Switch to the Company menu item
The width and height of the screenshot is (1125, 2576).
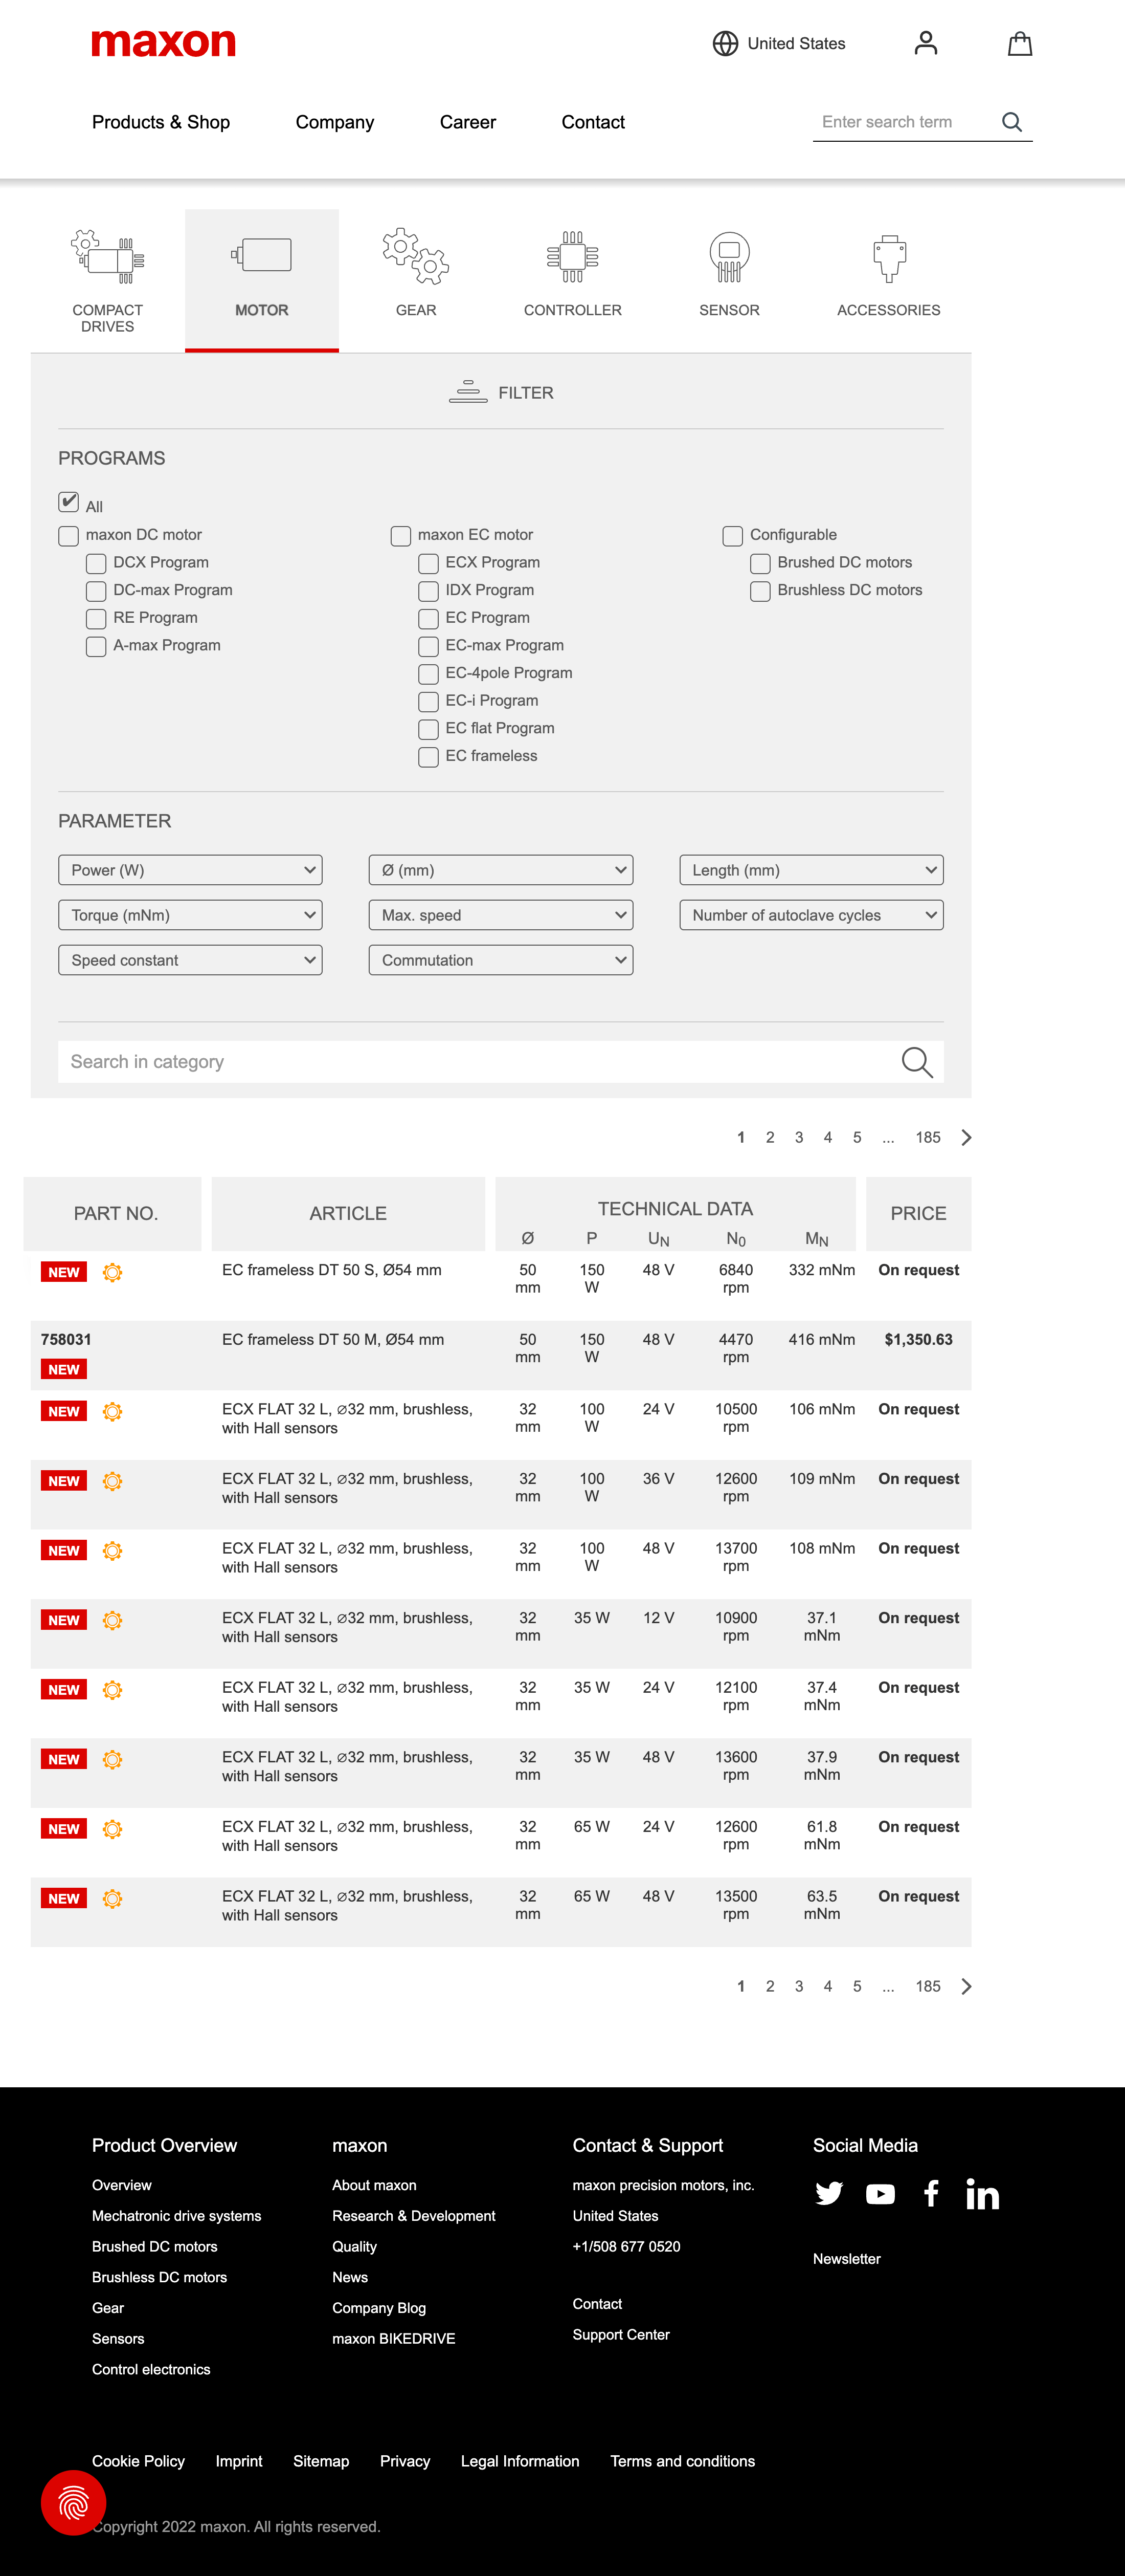[x=335, y=121]
